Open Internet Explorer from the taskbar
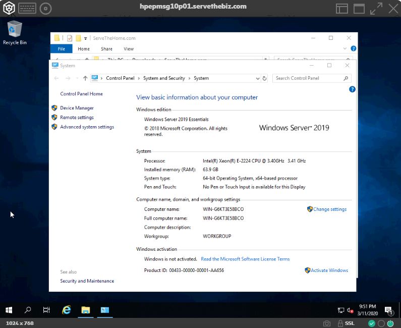This screenshot has width=401, height=328. [x=66, y=310]
